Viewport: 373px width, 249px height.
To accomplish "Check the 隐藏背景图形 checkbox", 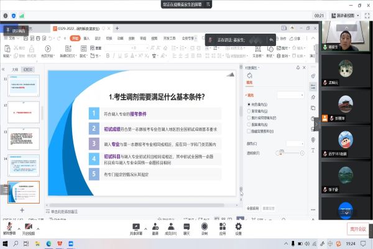I will click(x=249, y=131).
